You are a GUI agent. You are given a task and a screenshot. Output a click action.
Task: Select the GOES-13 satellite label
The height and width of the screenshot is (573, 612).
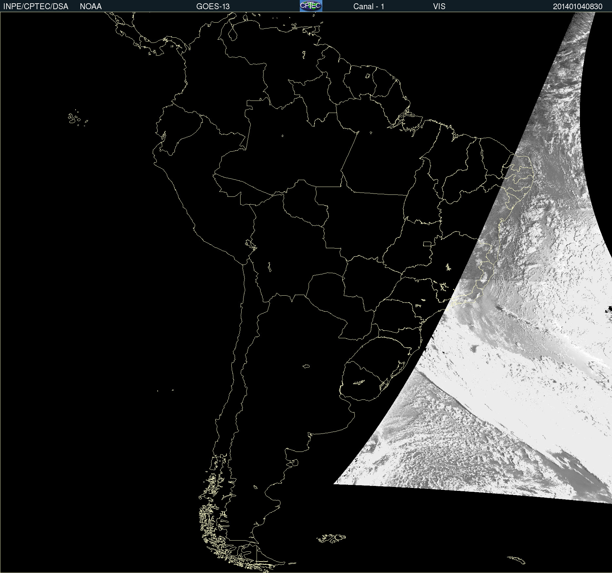click(x=213, y=7)
